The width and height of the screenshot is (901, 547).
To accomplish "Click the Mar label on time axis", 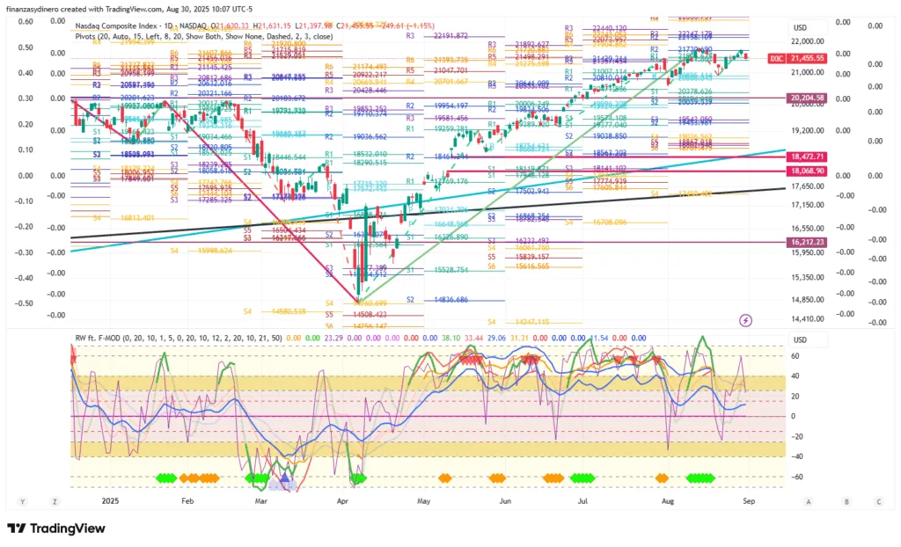I will click(261, 501).
